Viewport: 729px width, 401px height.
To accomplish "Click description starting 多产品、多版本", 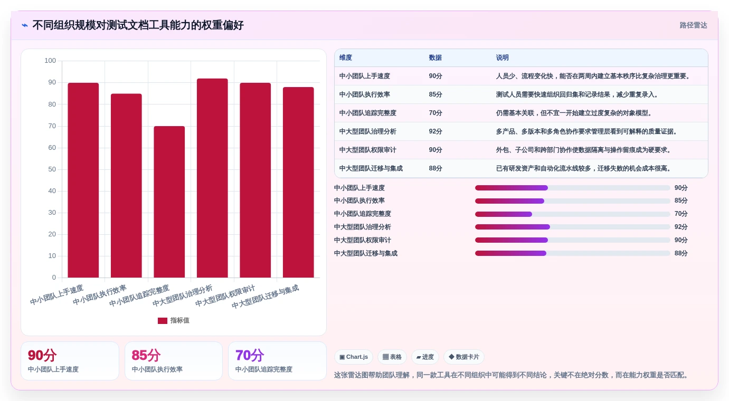I will (588, 131).
